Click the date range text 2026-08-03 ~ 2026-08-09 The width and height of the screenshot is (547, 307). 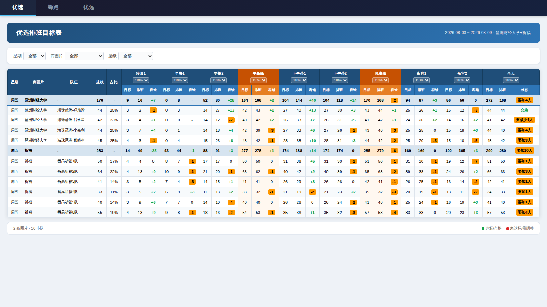468,33
